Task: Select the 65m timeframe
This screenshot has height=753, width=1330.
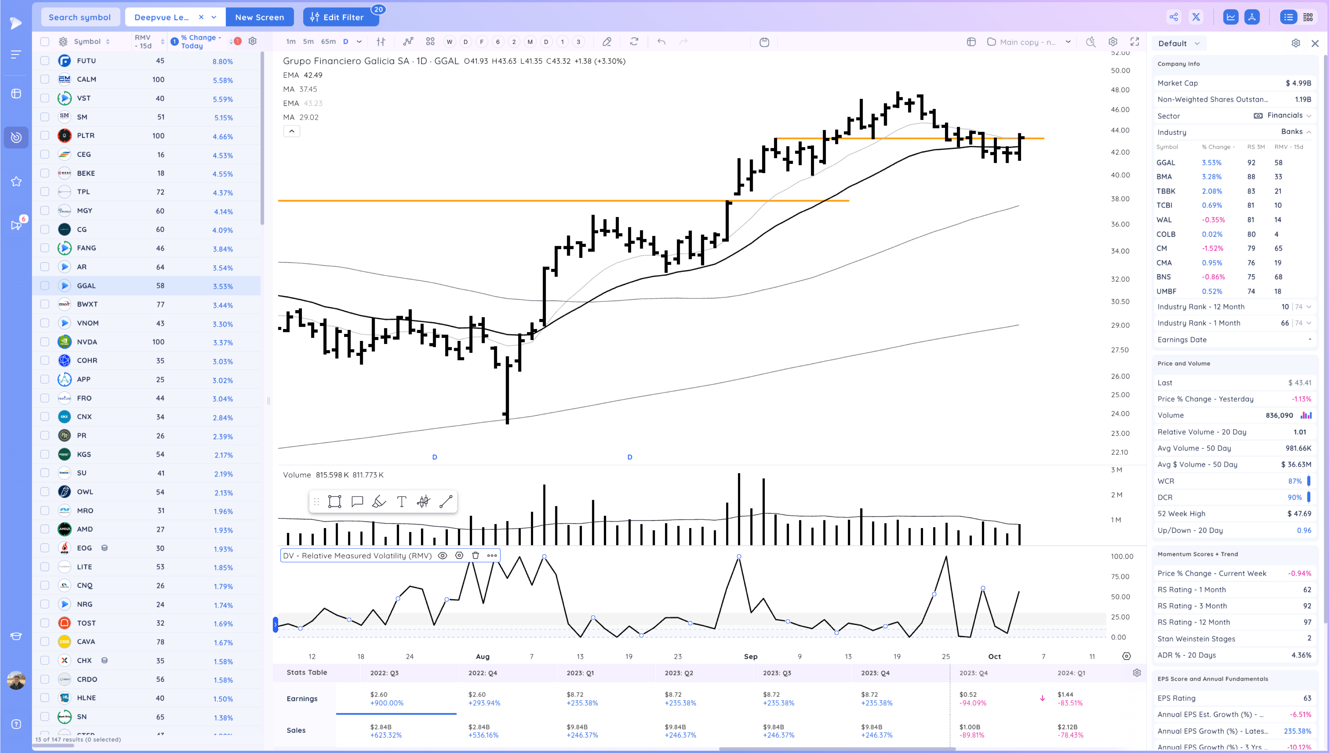Action: point(328,42)
